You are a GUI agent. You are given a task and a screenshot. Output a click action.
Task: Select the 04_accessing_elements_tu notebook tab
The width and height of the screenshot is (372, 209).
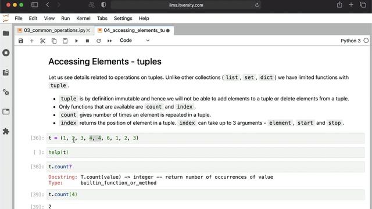[134, 30]
